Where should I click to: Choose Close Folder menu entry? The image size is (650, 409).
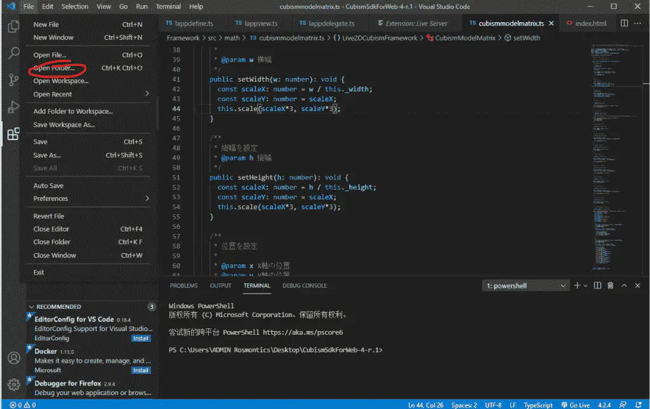click(x=88, y=242)
